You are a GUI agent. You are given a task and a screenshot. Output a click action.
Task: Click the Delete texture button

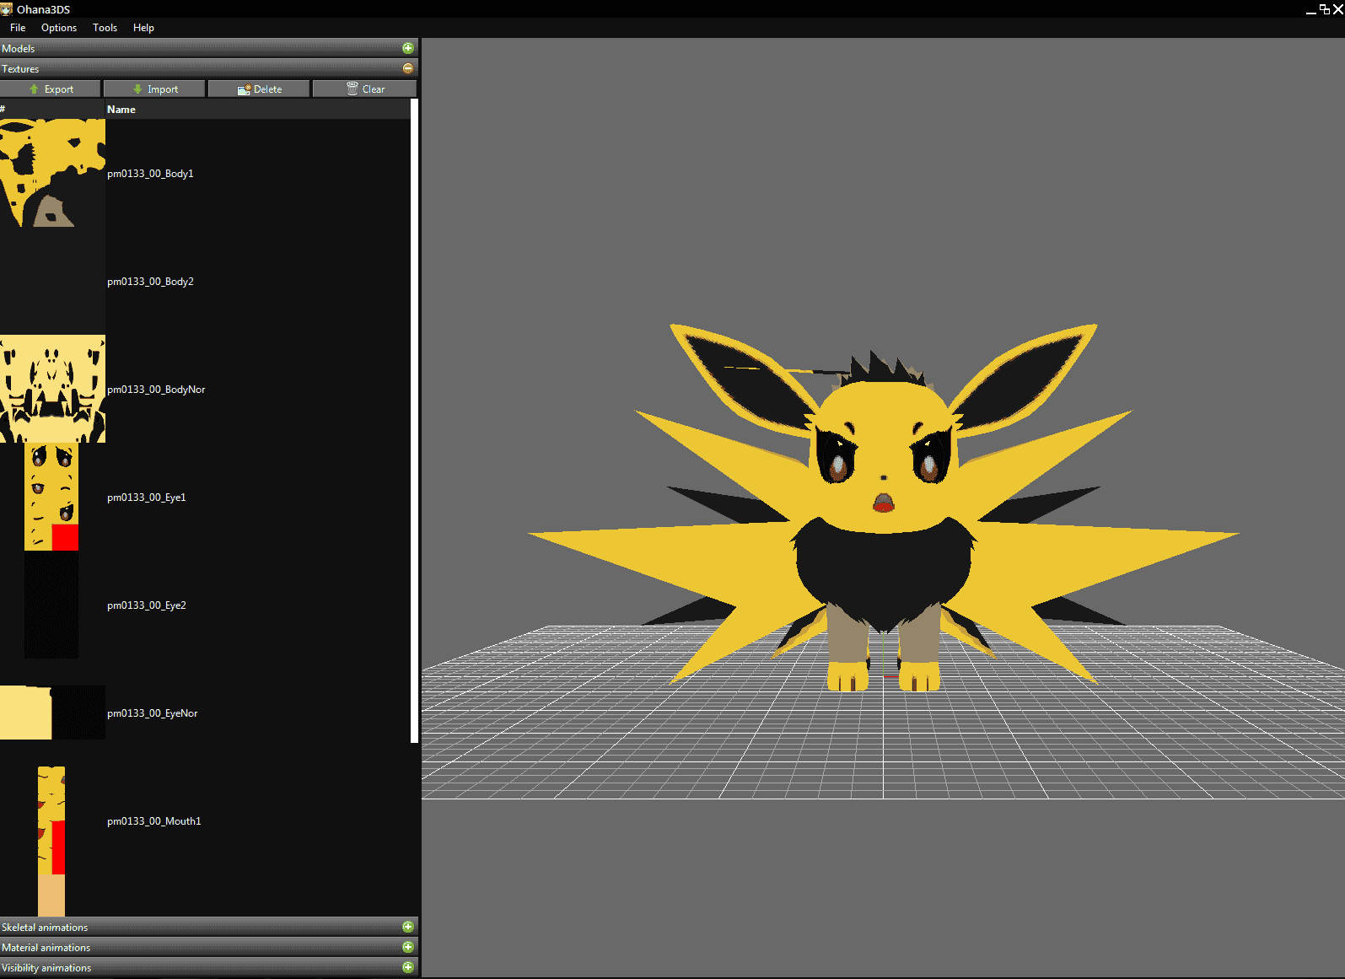coord(259,89)
